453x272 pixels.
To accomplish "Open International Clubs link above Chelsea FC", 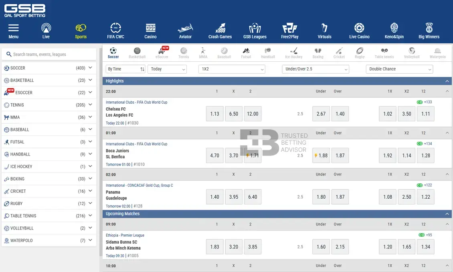I will pyautogui.click(x=136, y=102).
